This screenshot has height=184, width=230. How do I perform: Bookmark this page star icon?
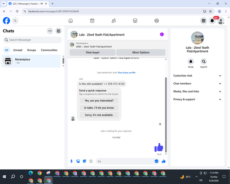click(x=210, y=11)
